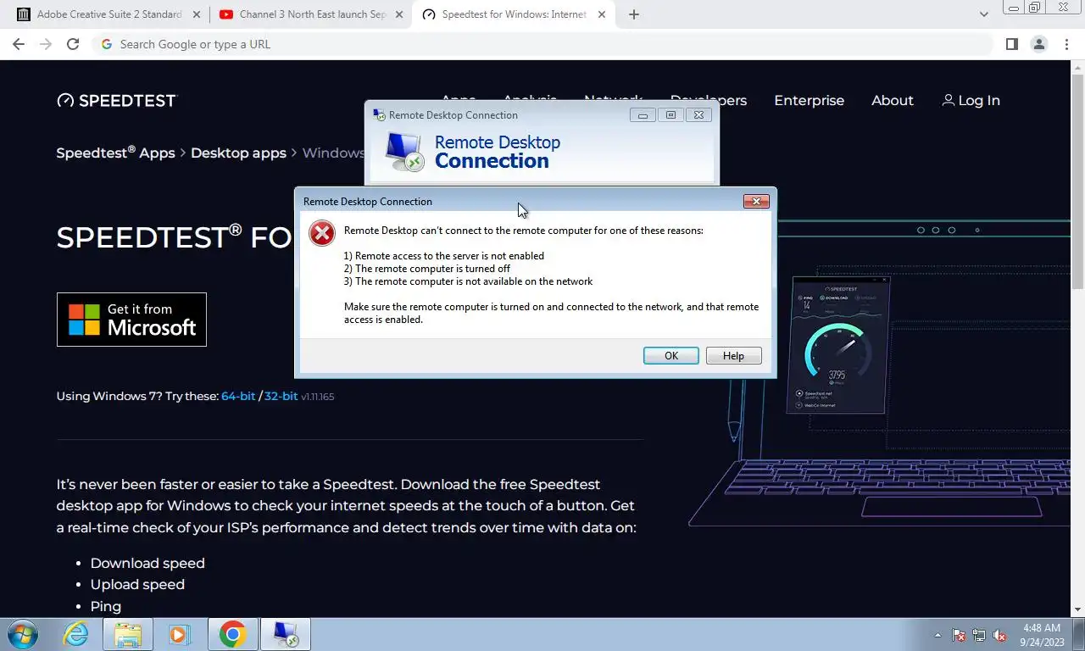1085x651 pixels.
Task: Close the Adobe Creative Suite tab
Action: [197, 14]
